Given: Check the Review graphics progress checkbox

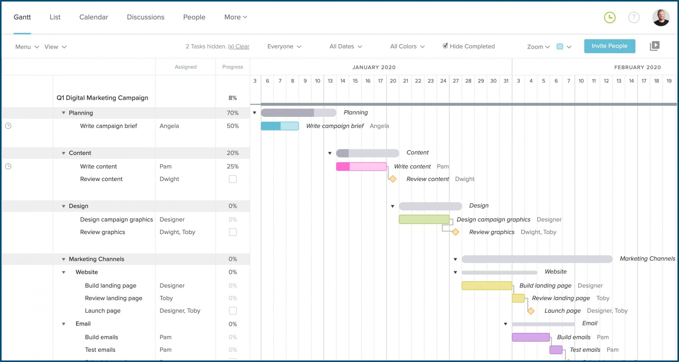Looking at the screenshot, I should pos(232,232).
